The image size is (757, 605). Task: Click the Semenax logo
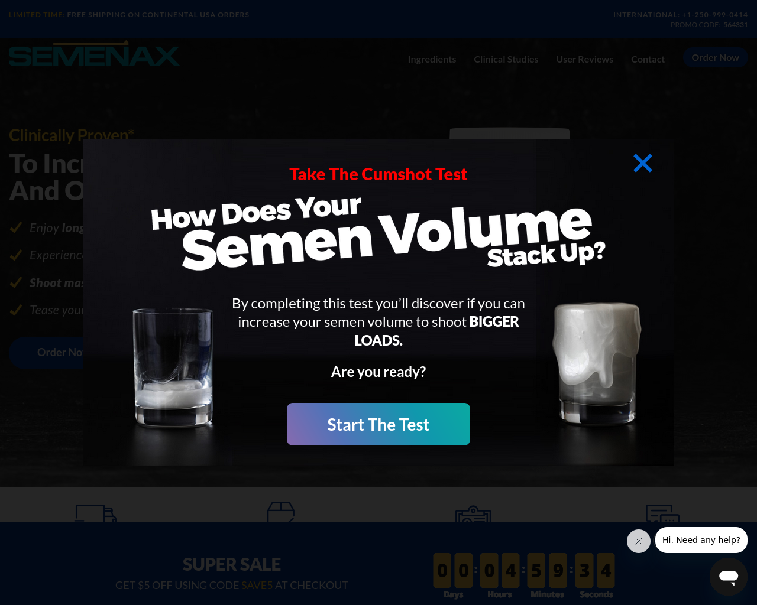tap(94, 54)
